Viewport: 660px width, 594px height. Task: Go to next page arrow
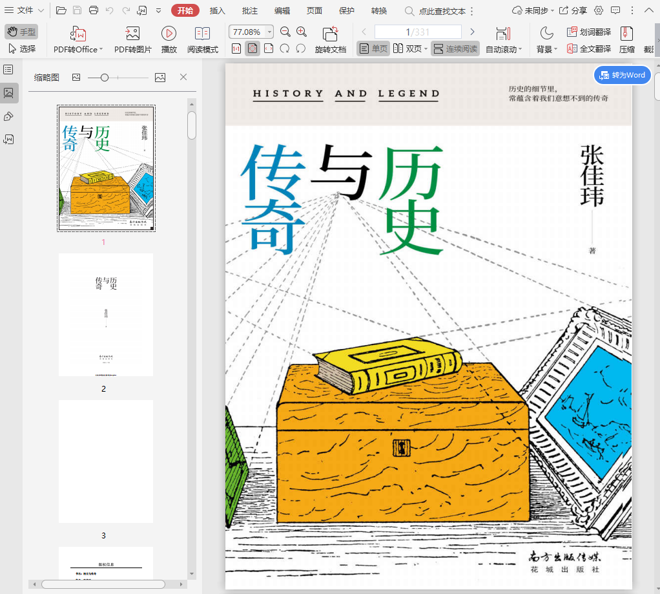tap(472, 32)
